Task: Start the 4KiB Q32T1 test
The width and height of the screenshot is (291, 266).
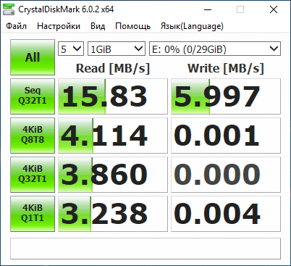Action: coord(33,175)
